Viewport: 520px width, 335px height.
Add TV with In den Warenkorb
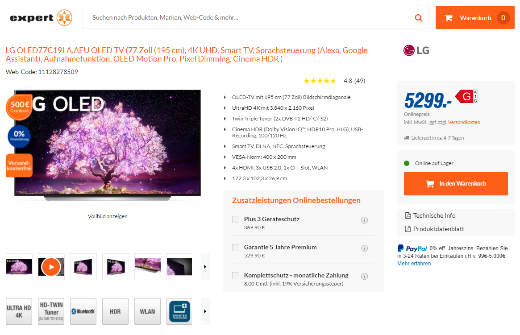tap(456, 184)
